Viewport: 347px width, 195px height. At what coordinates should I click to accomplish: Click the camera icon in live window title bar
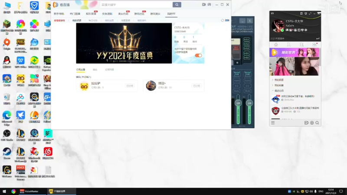tap(204, 4)
